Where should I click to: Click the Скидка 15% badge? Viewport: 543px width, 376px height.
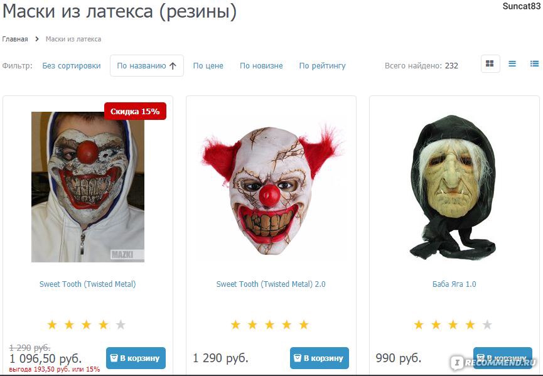point(135,111)
